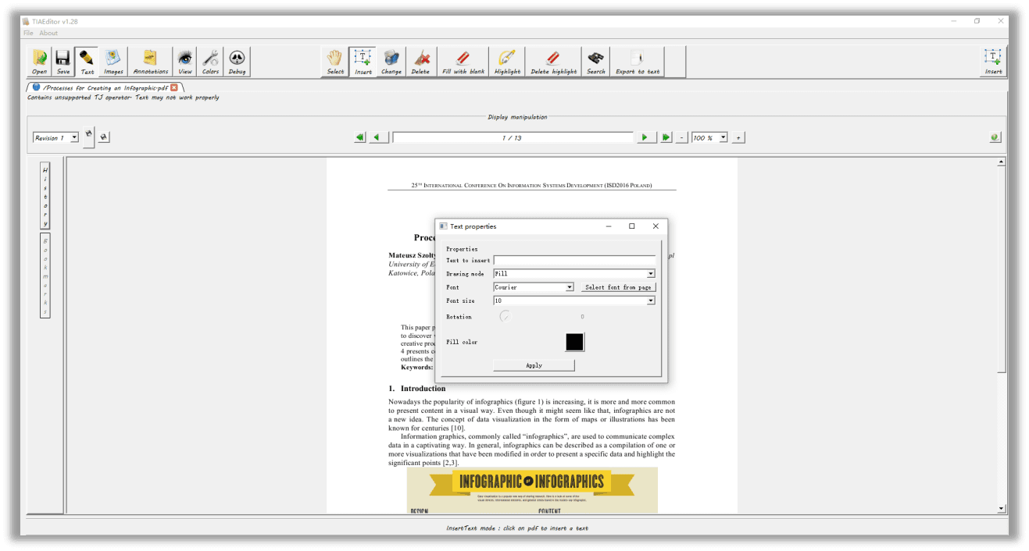Select the Highlight tool
This screenshot has height=551, width=1029.
[x=507, y=62]
